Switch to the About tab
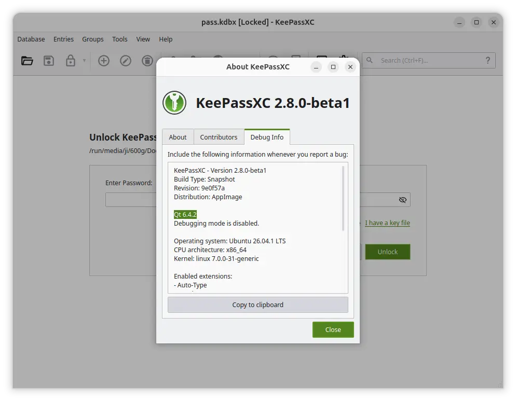 [178, 137]
